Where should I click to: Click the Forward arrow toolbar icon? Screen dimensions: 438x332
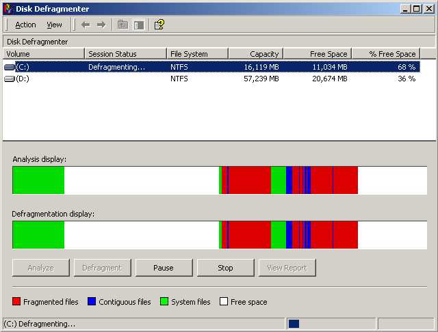tap(101, 25)
